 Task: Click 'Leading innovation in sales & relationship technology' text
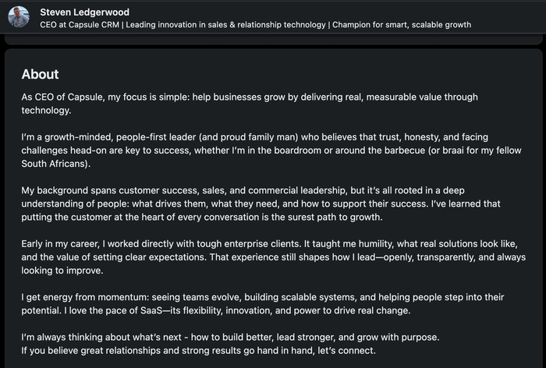tap(225, 25)
